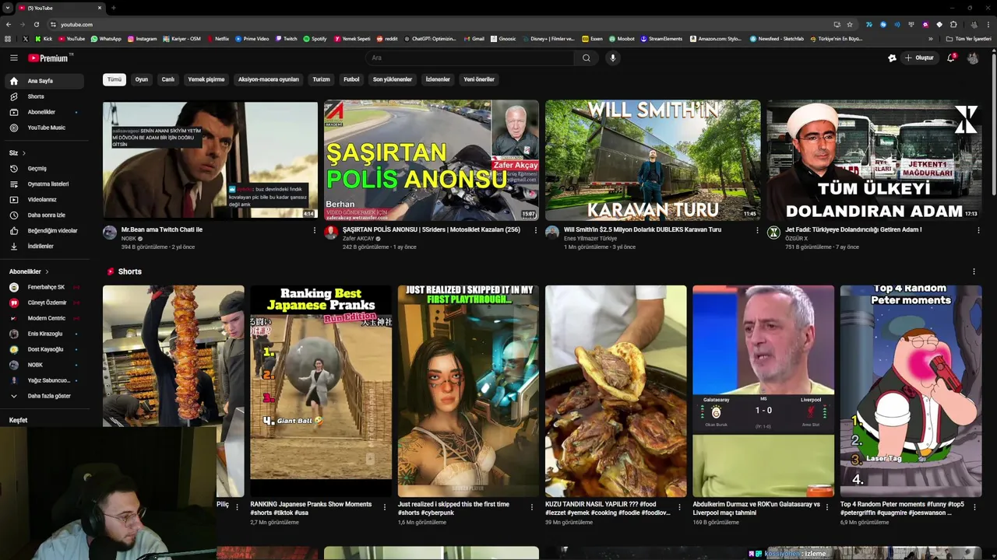Select the "Yemek pişirme" filter chip
Screen dimensions: 997x560
206,79
